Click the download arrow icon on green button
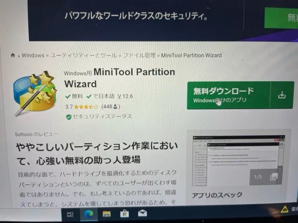 (281, 95)
